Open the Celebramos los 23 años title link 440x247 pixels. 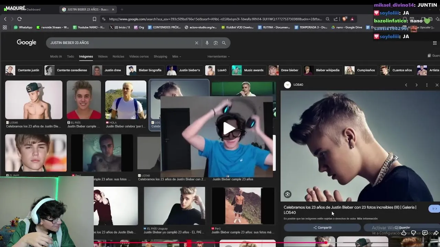350,210
